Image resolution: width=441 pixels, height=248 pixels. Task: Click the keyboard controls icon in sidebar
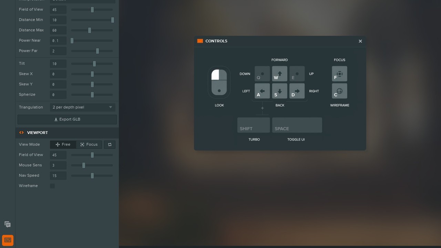point(8,240)
